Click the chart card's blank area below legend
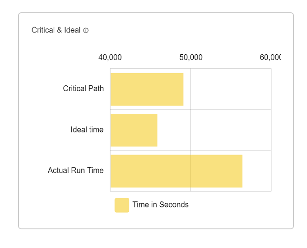 click(156, 220)
